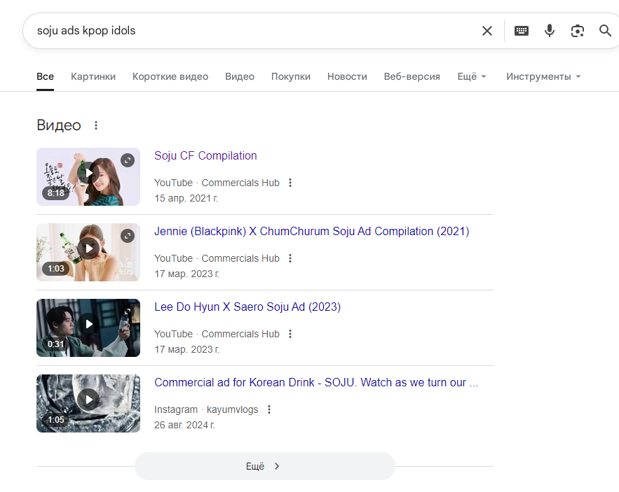This screenshot has height=492, width=619.
Task: Expand preview on Soju CF Compilation thumbnail
Action: 127,160
